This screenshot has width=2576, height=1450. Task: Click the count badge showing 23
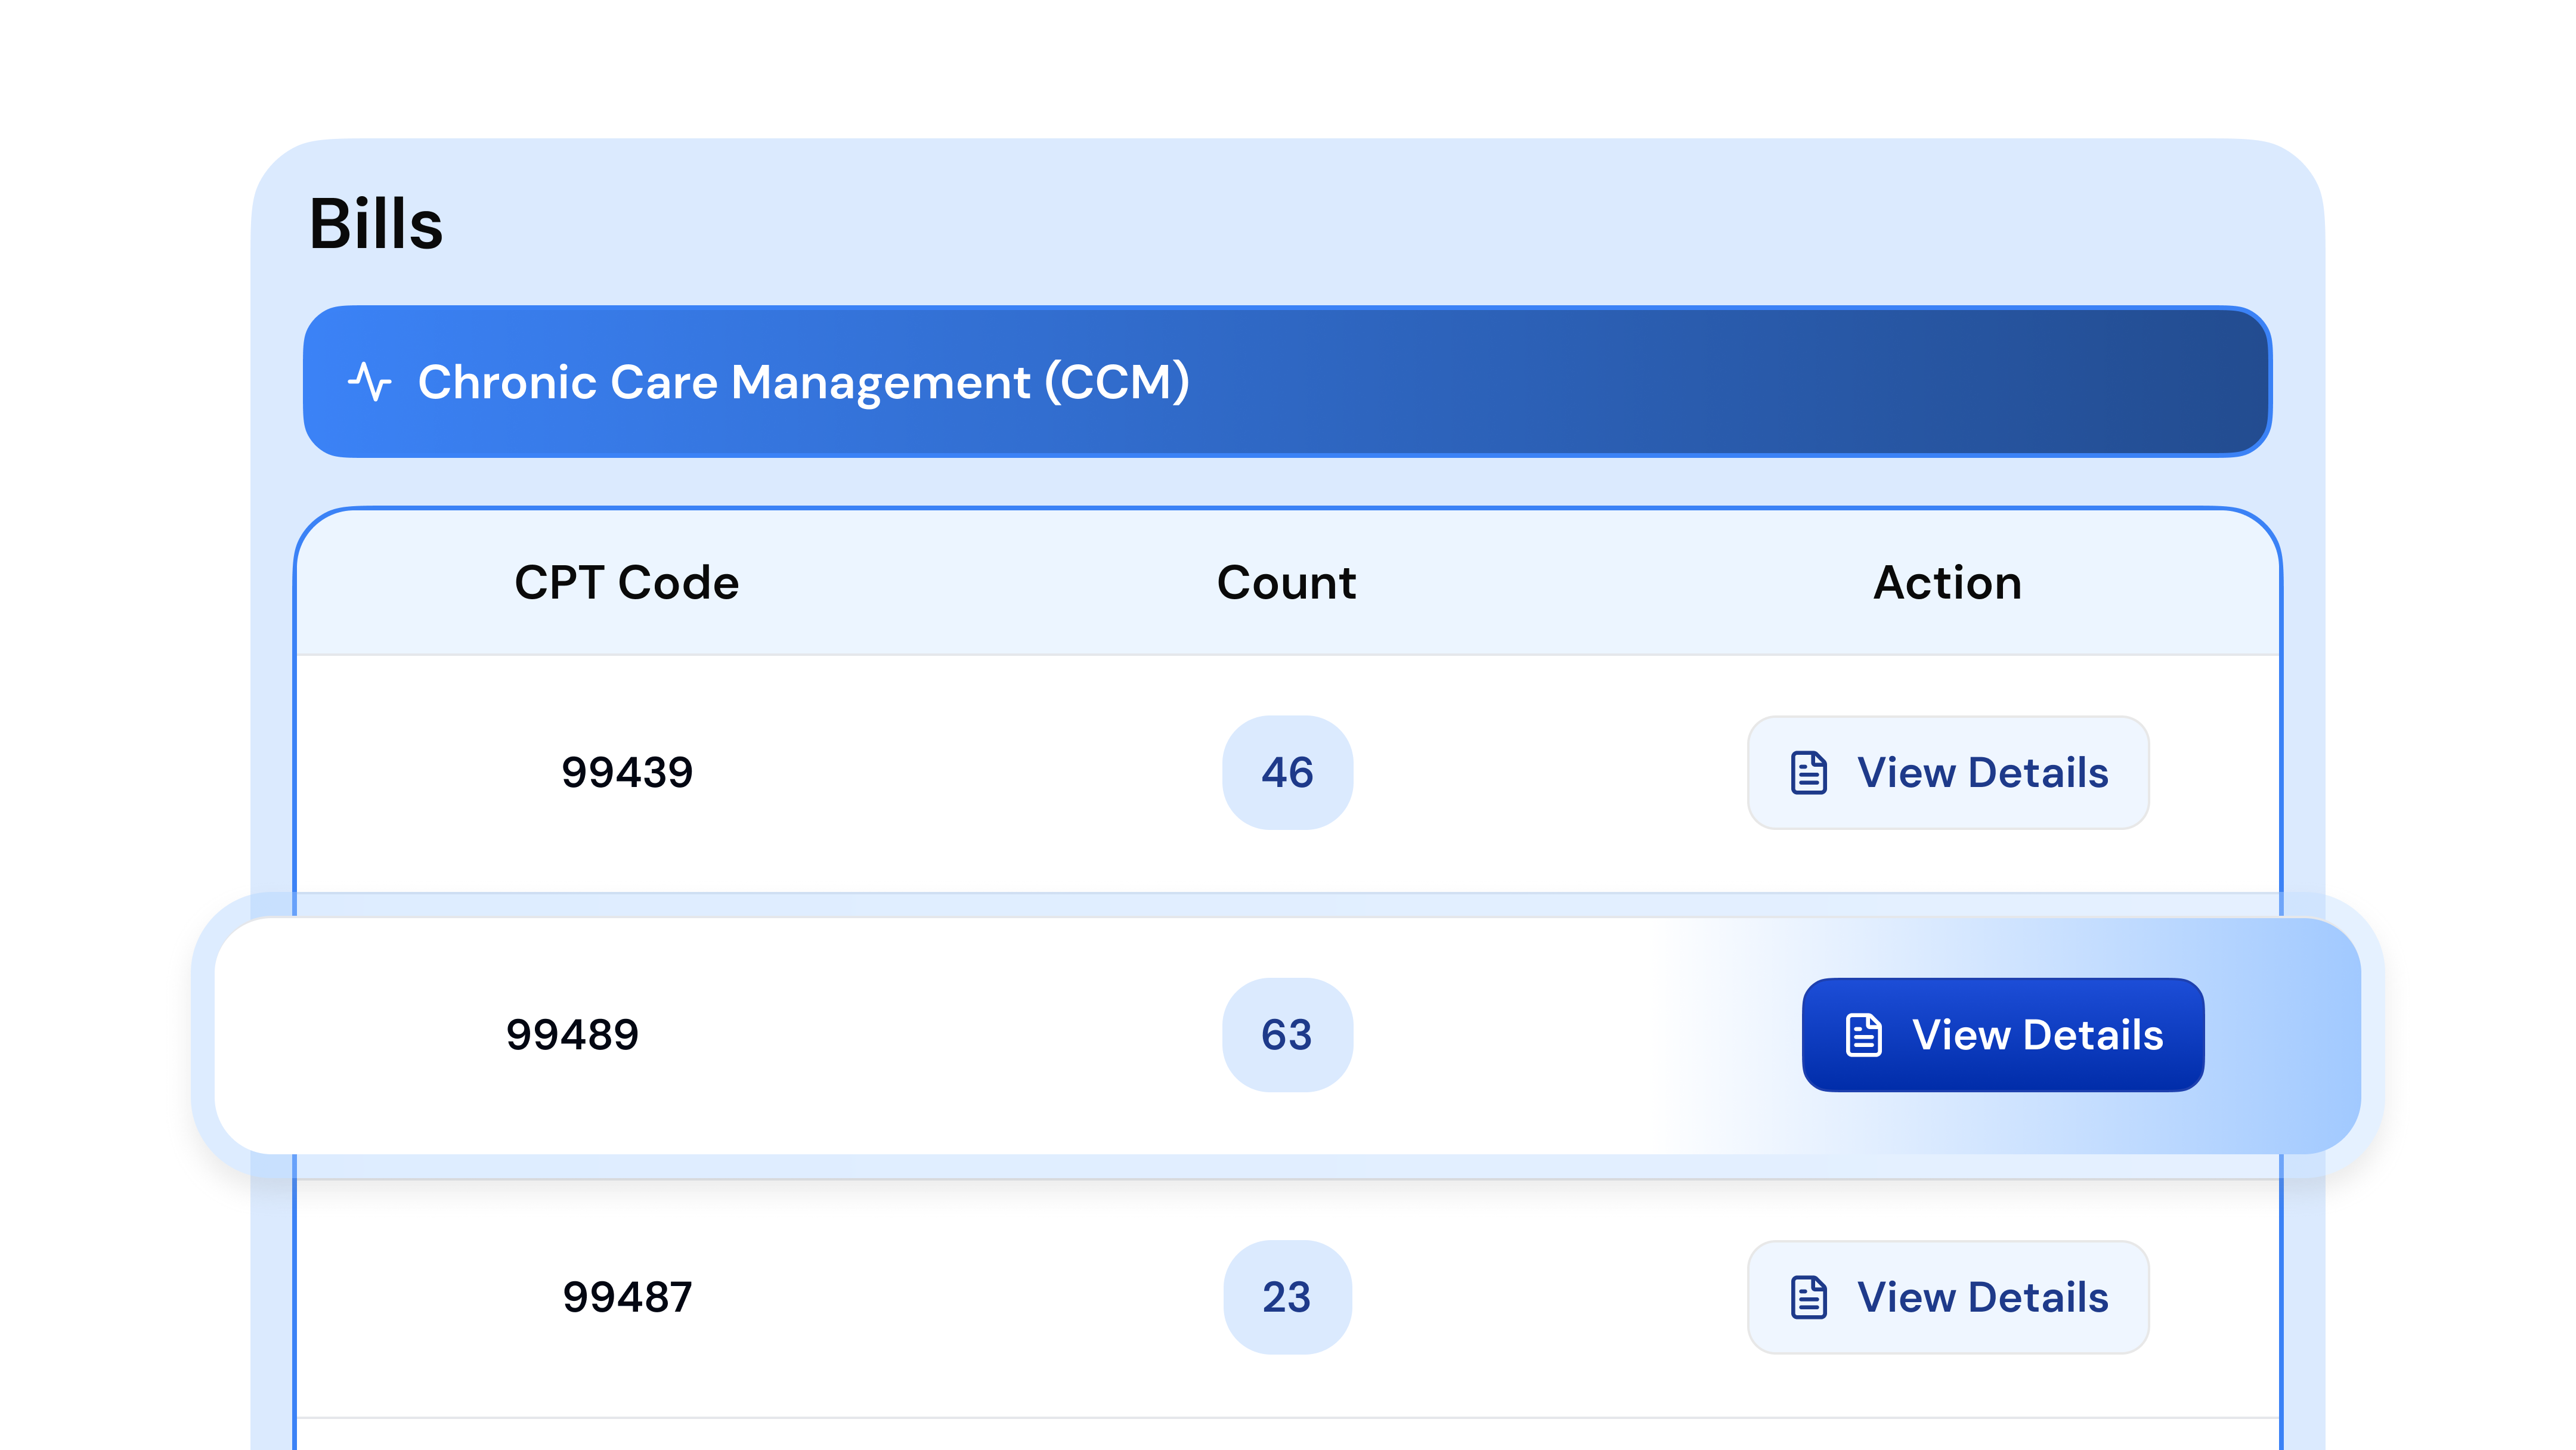click(1287, 1298)
